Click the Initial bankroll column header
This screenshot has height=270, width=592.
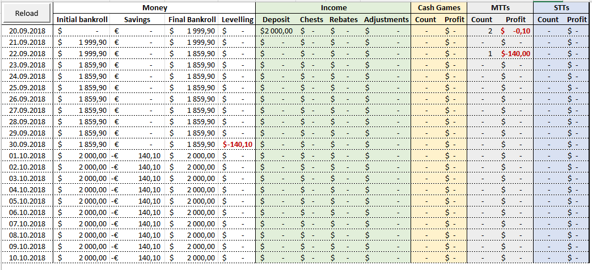pos(82,19)
